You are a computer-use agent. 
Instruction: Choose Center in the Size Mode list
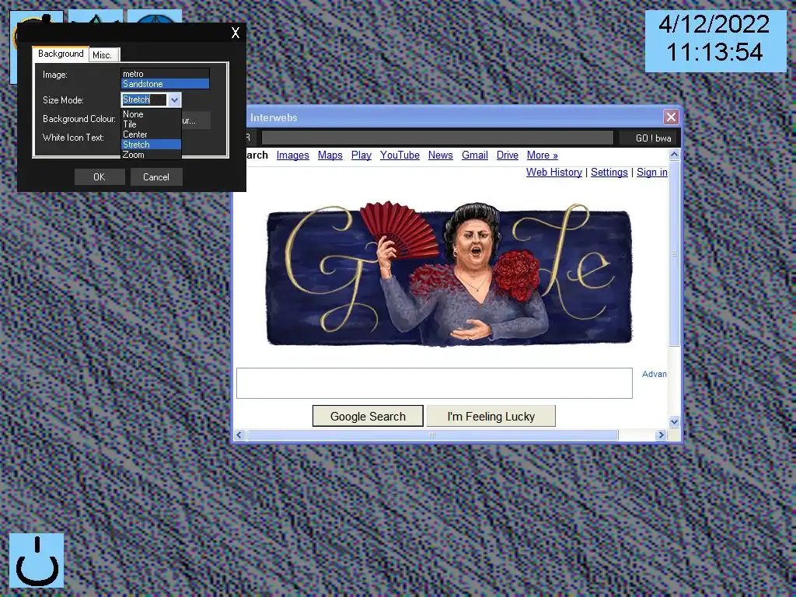[x=151, y=134]
